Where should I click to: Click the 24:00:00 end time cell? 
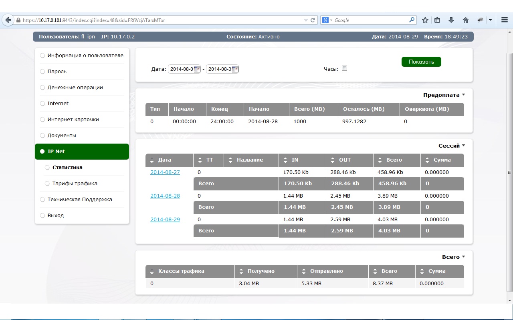222,122
